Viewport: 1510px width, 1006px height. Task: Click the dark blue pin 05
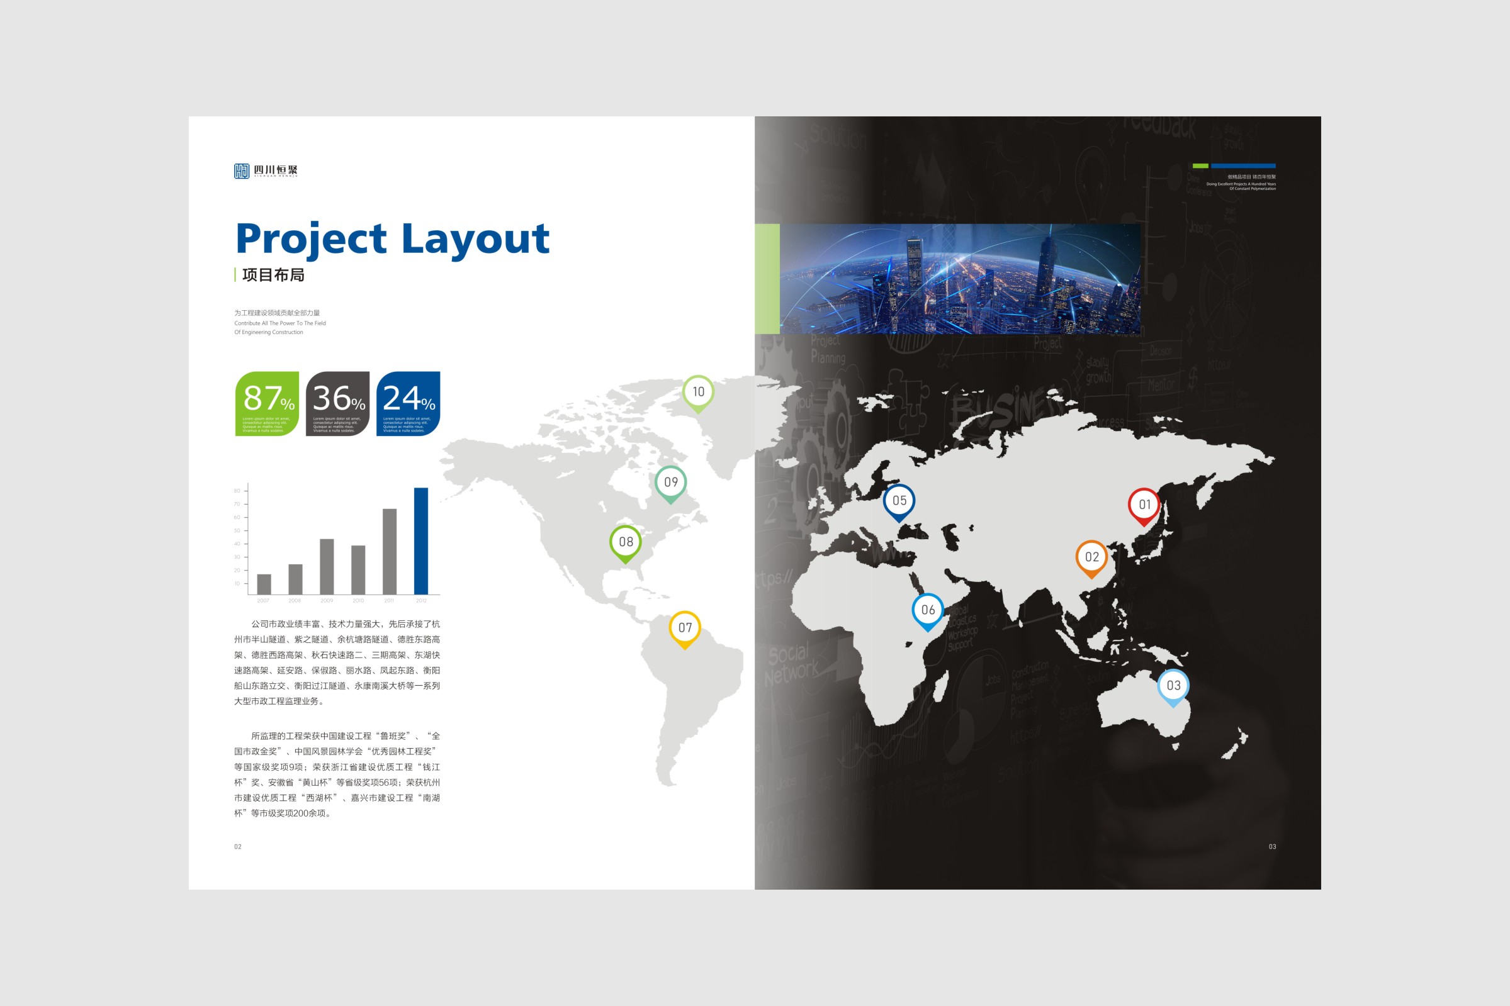pyautogui.click(x=899, y=501)
